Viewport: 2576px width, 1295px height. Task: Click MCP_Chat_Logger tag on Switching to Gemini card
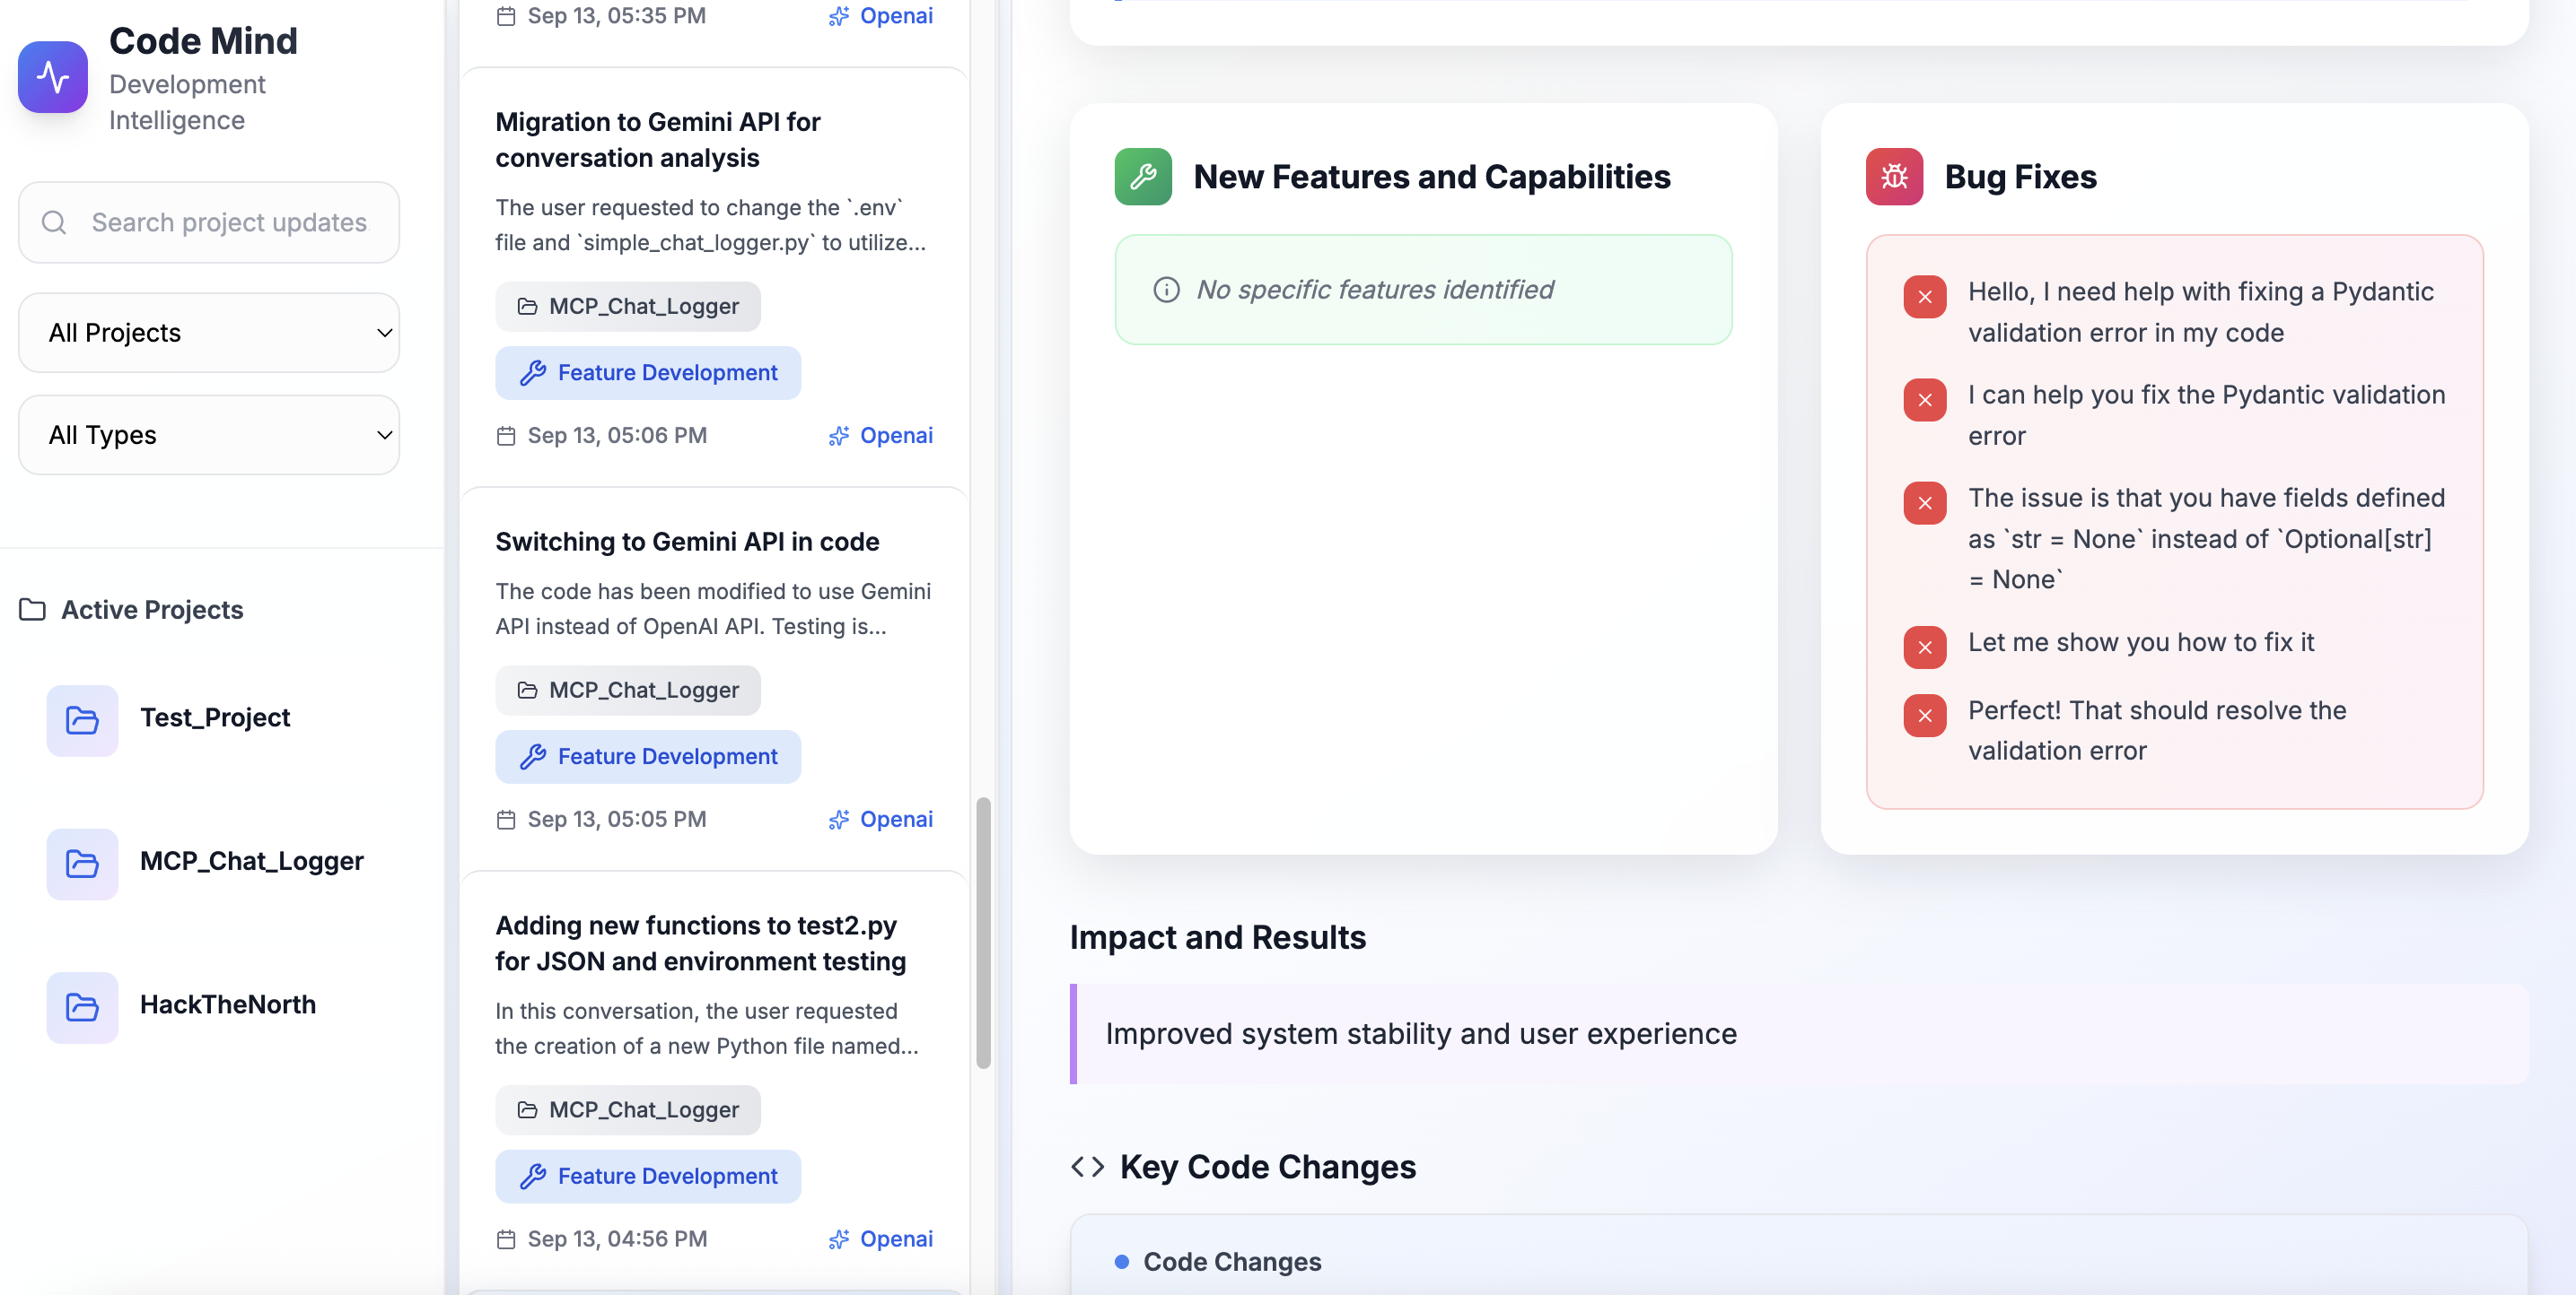628,691
